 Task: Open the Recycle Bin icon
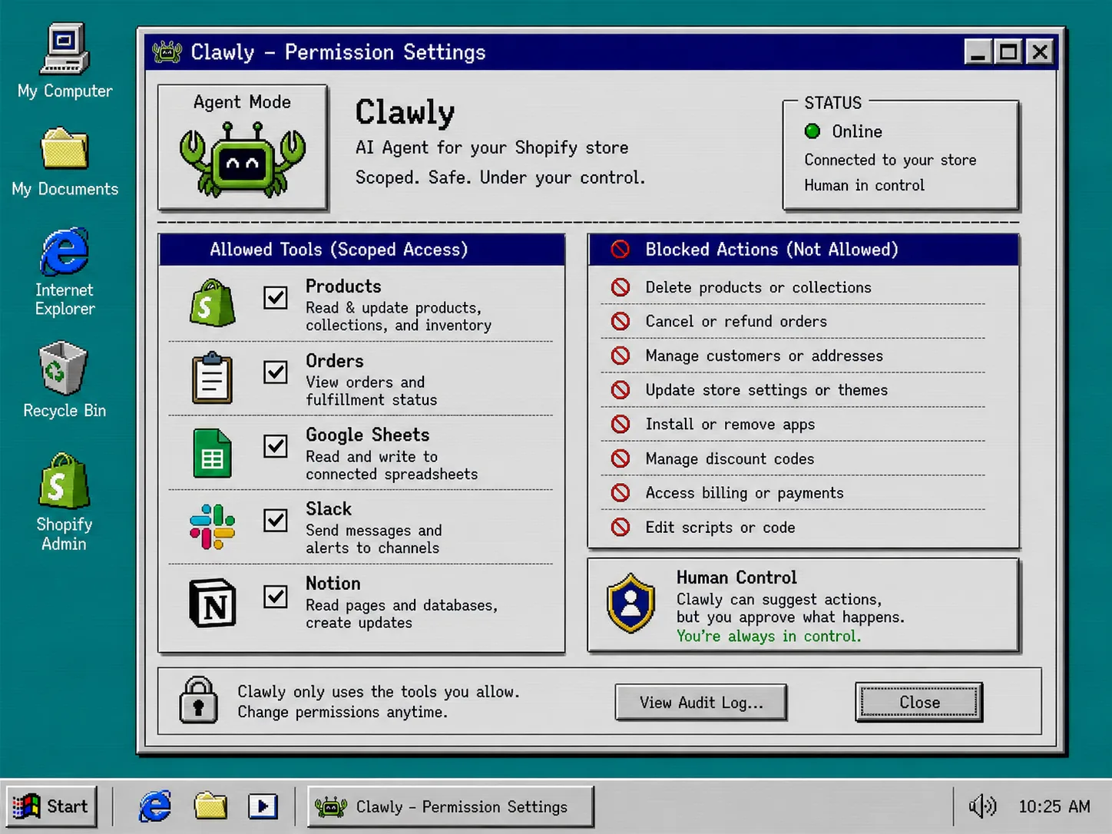click(x=65, y=380)
